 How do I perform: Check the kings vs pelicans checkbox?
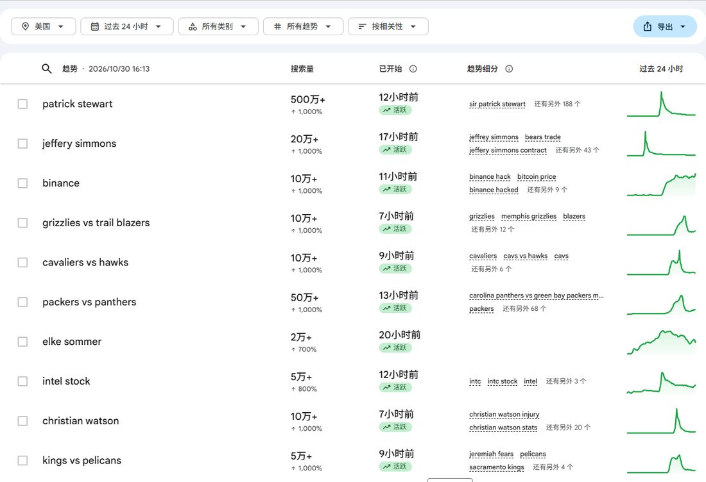tap(22, 460)
